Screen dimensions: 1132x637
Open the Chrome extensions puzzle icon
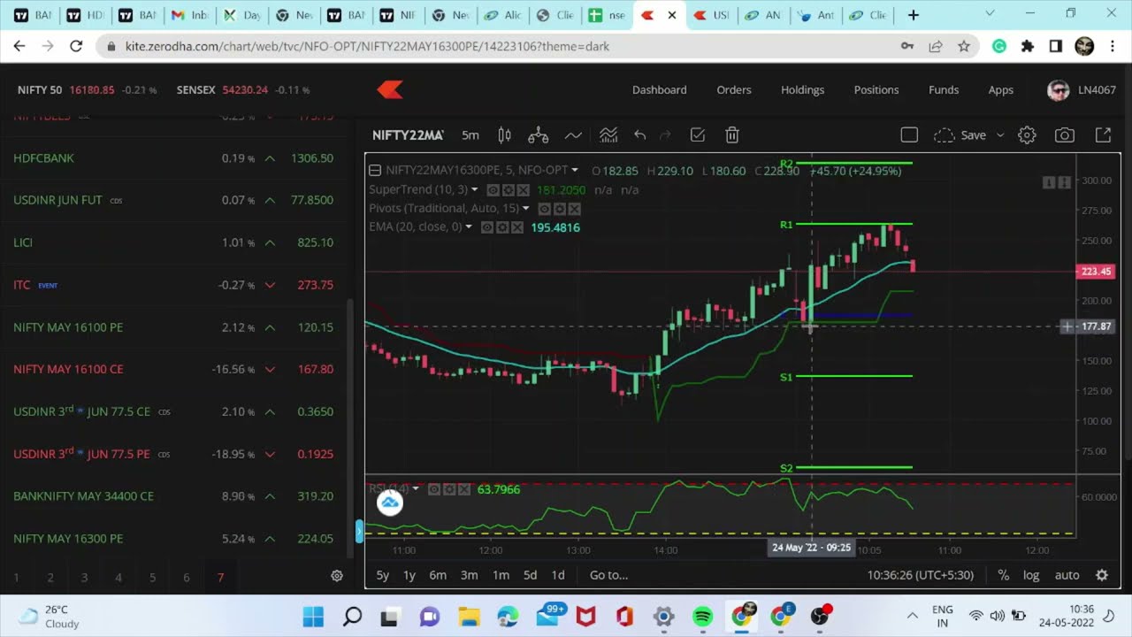point(1027,46)
